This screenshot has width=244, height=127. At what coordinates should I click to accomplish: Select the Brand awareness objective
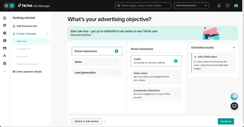97,51
